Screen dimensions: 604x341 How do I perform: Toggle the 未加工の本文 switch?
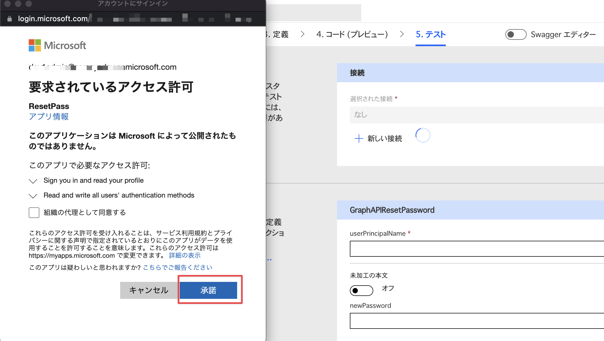point(361,291)
